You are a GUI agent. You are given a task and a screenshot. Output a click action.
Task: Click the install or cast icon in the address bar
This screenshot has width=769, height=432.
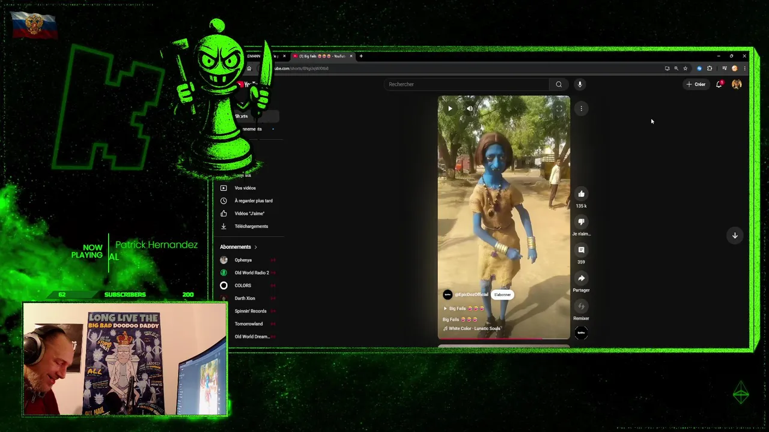667,68
